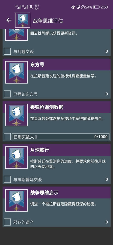Image resolution: width=113 pixels, height=245 pixels.
Task: Tap the partially hidden top quest emblem
Action: point(16,35)
